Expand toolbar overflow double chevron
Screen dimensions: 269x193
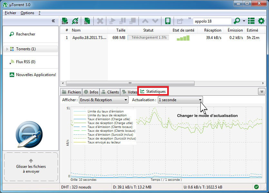coord(189,18)
